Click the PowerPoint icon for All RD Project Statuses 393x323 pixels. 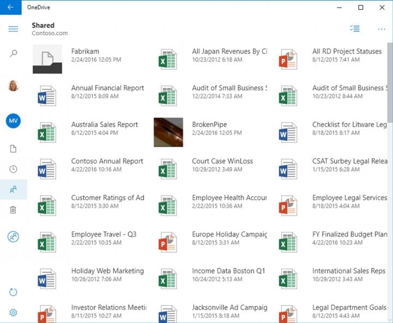[x=288, y=59]
